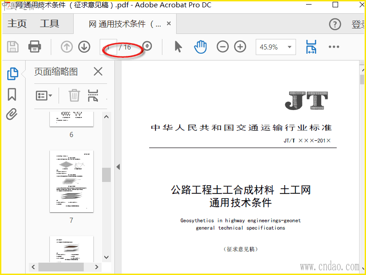Maximize the Acrobat window
The image size is (366, 275).
tap(335, 5)
